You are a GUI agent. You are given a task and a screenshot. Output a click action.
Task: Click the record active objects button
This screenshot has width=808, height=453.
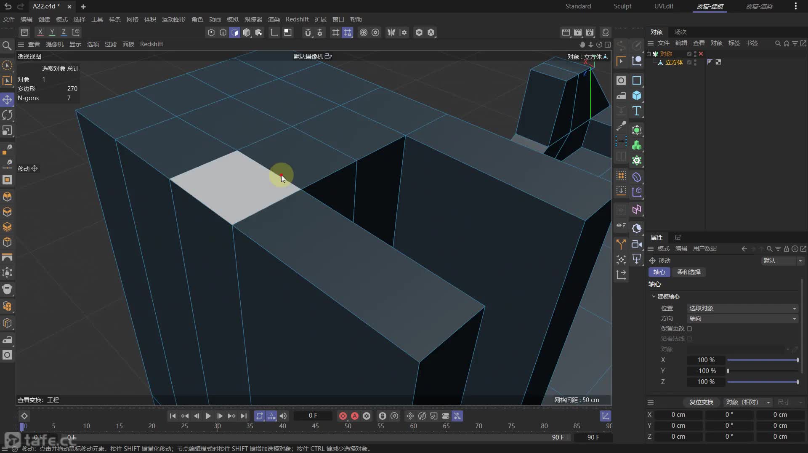click(343, 416)
